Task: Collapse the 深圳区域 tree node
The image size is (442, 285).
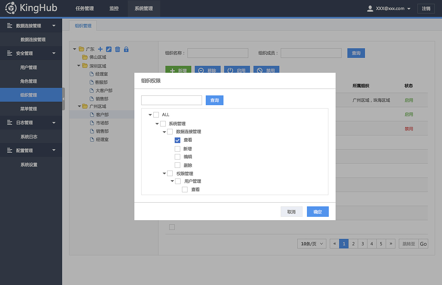Action: pyautogui.click(x=79, y=65)
